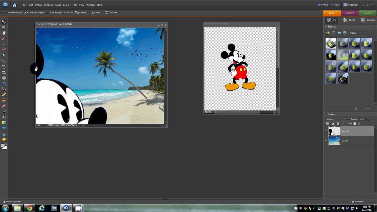Select the Magic Wand tool
The image size is (377, 212).
4,56
